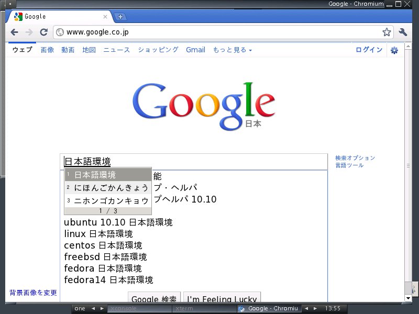The width and height of the screenshot is (419, 314).
Task: Select the ウェブ navigation item
Action: tap(22, 50)
